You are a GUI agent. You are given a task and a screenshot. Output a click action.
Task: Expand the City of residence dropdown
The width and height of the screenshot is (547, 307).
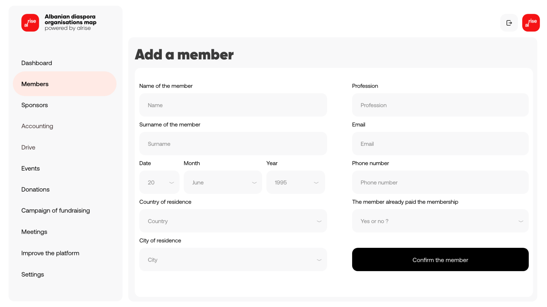233,260
